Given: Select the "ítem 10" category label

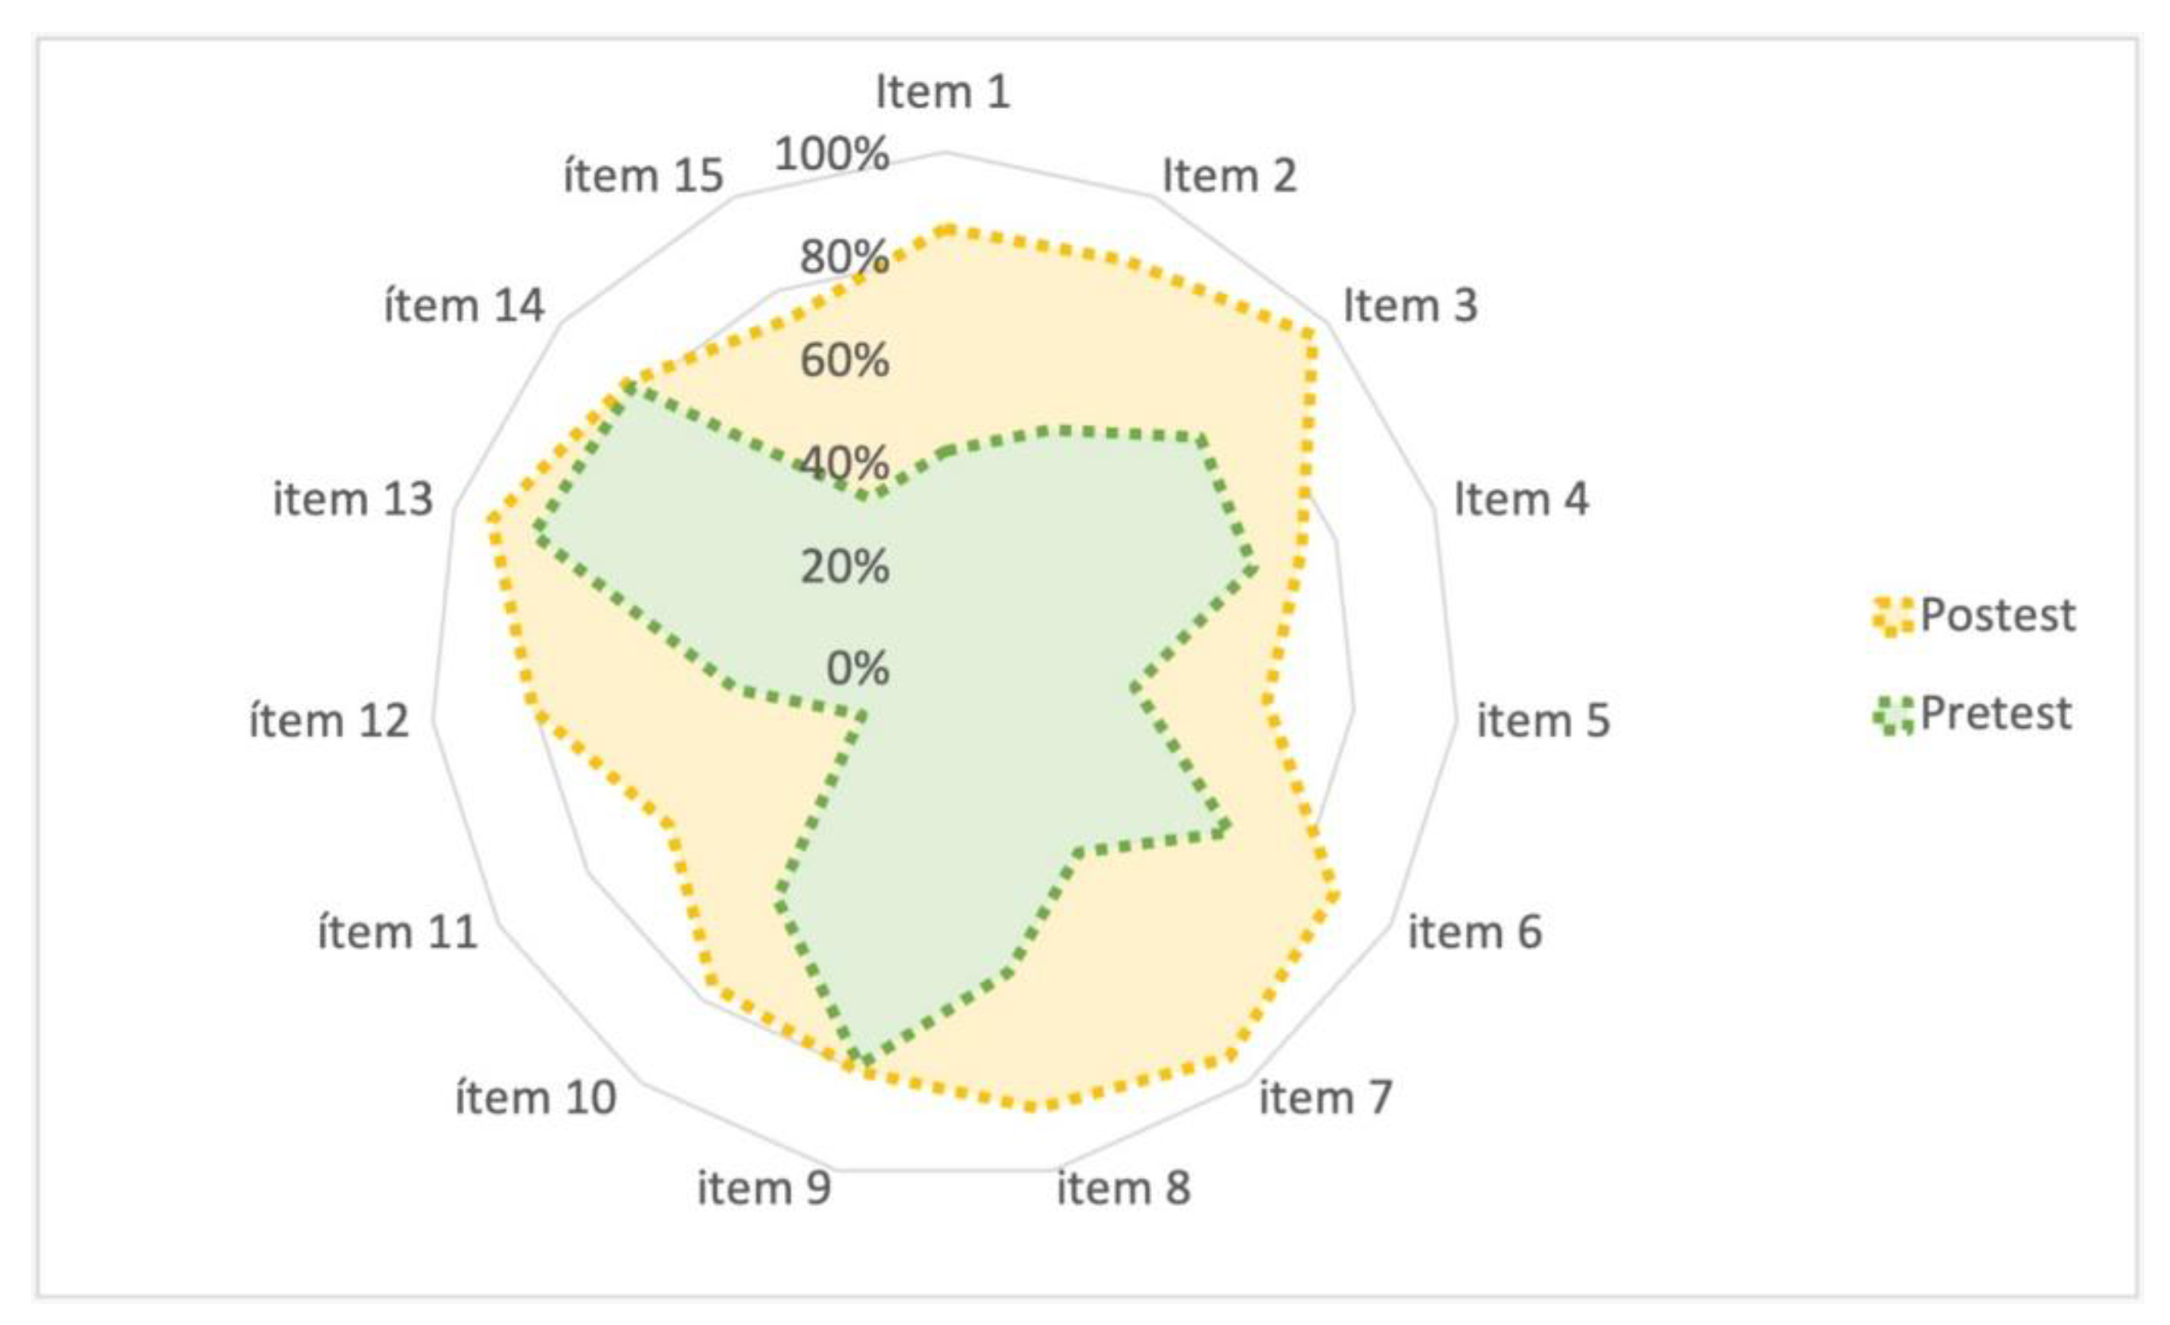Looking at the screenshot, I should 535,1098.
